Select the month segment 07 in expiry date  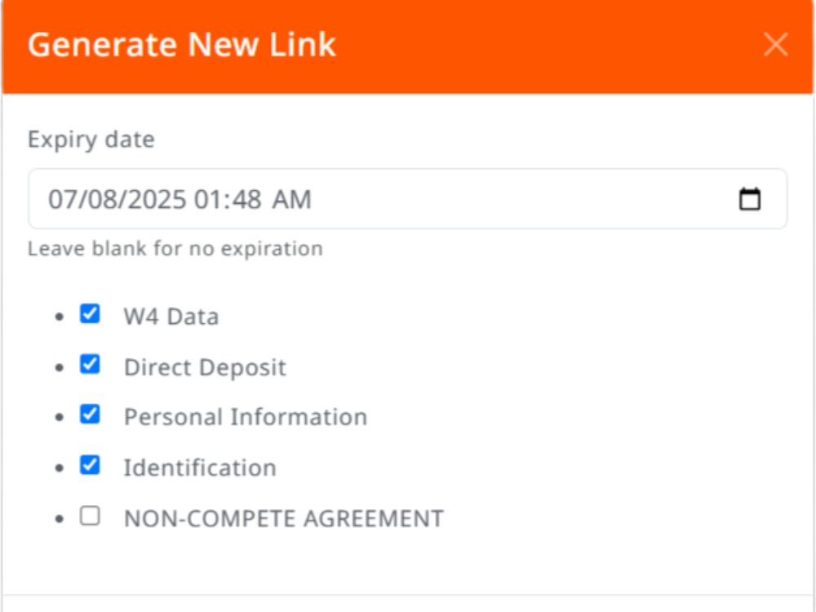pyautogui.click(x=59, y=199)
